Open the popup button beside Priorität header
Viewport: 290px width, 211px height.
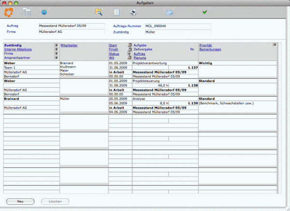click(275, 45)
